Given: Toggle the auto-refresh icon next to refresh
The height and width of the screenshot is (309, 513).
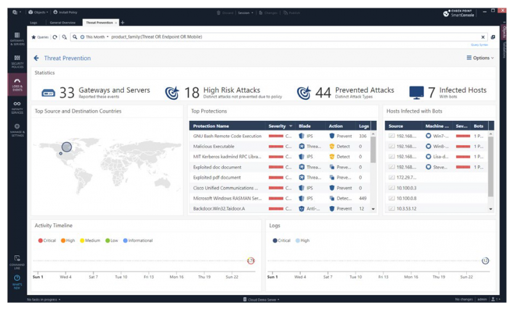Looking at the screenshot, I should (x=65, y=37).
